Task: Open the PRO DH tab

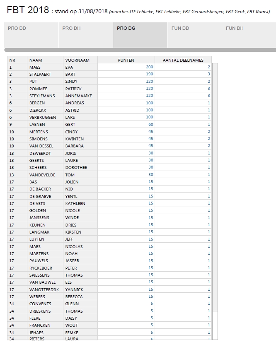Action: click(x=86, y=35)
